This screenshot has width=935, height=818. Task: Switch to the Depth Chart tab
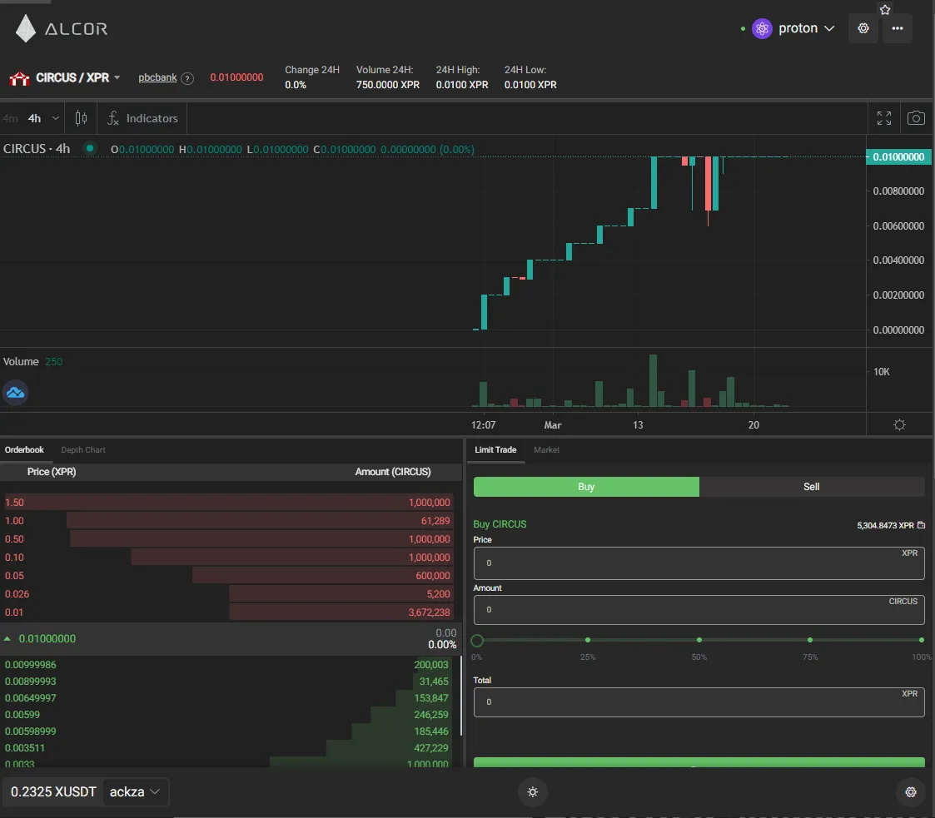click(83, 450)
